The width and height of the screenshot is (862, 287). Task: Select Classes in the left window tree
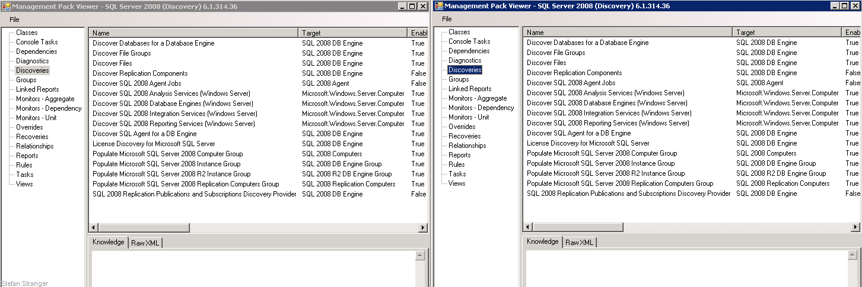click(27, 33)
